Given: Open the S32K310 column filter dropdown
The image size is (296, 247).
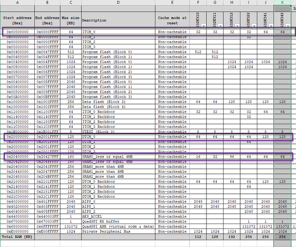Looking at the screenshot, I should [204, 25].
